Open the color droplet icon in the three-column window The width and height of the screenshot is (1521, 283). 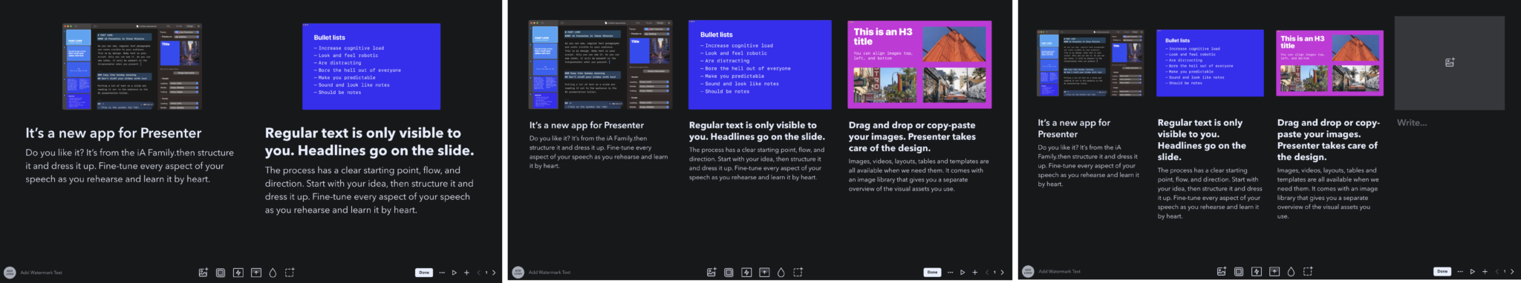click(781, 273)
